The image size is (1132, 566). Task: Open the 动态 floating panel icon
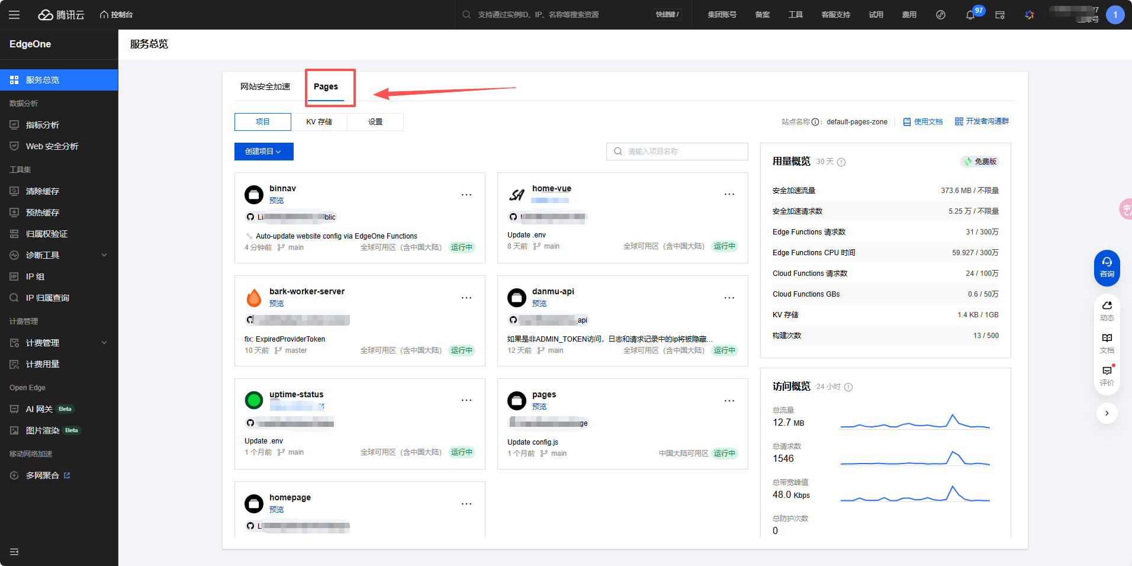pos(1107,311)
